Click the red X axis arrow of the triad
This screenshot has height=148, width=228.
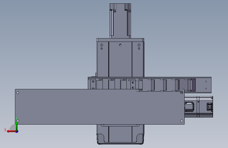coord(11,131)
